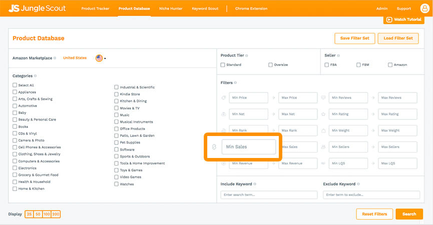Expand the marketplace country dropdown arrow

click(105, 58)
